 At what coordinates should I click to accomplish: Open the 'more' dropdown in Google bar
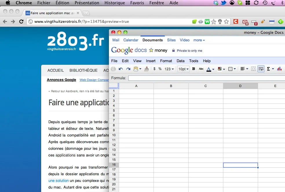pyautogui.click(x=199, y=40)
